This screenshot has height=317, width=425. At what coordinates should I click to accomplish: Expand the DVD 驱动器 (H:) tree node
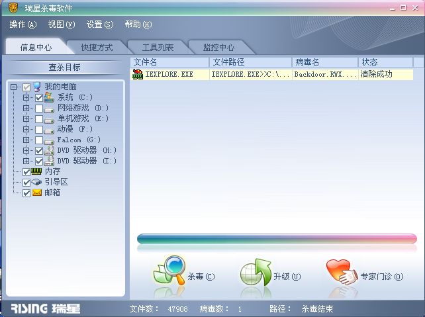[26, 150]
